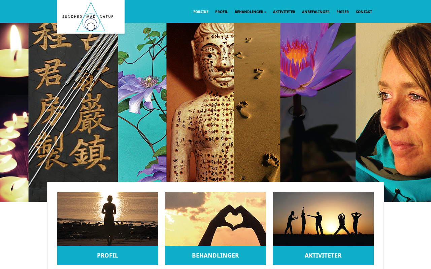The height and width of the screenshot is (269, 431).
Task: Click the candles image panel
Action: point(14,112)
